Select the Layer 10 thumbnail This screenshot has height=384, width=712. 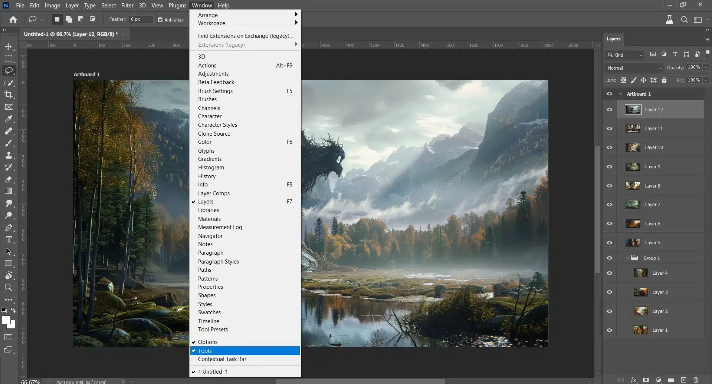pyautogui.click(x=633, y=148)
